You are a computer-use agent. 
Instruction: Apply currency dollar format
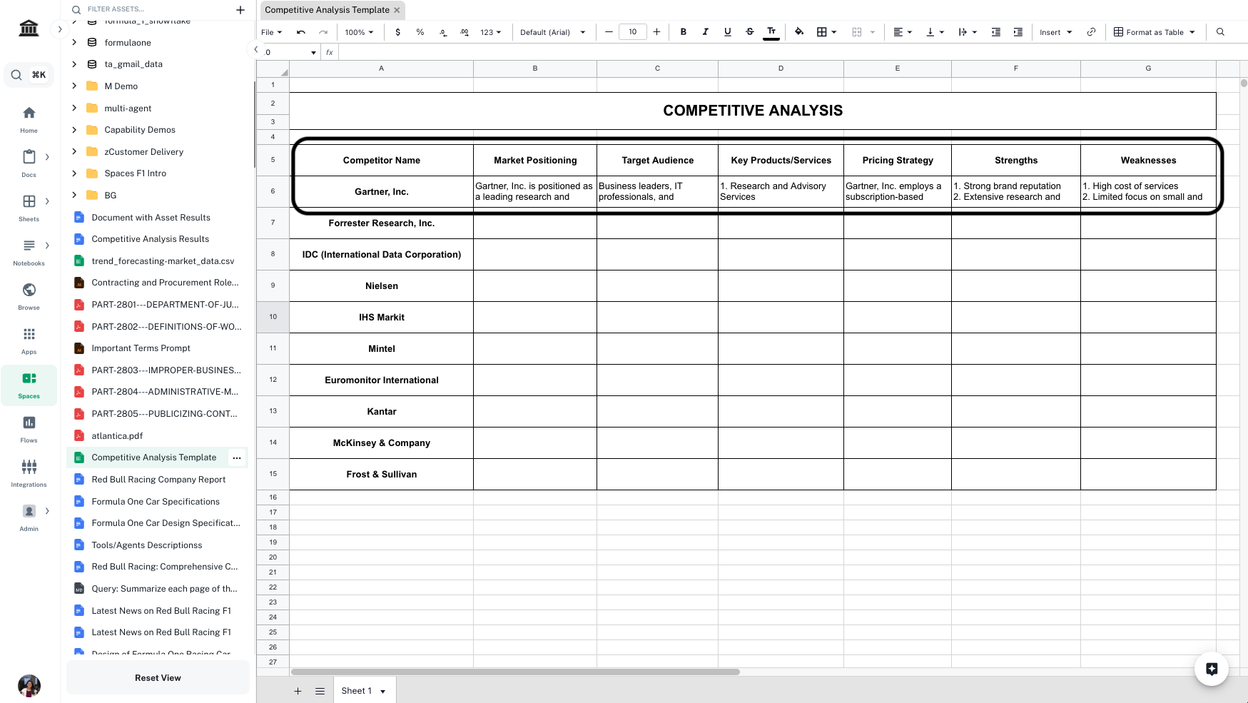pyautogui.click(x=397, y=32)
